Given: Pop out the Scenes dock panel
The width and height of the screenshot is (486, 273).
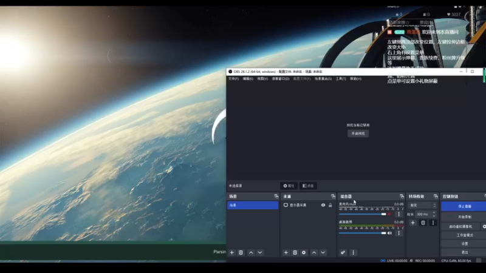Looking at the screenshot, I should [276, 196].
